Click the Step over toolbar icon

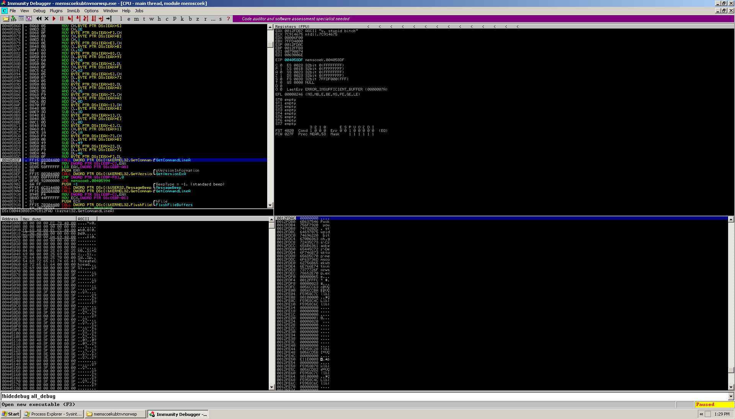78,19
